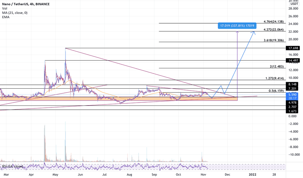303x178 pixels.
Task: Click the 14.497 price line tag
Action: [293, 61]
